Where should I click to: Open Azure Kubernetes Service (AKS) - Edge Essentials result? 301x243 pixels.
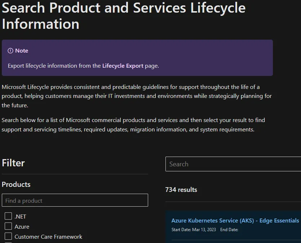(235, 221)
